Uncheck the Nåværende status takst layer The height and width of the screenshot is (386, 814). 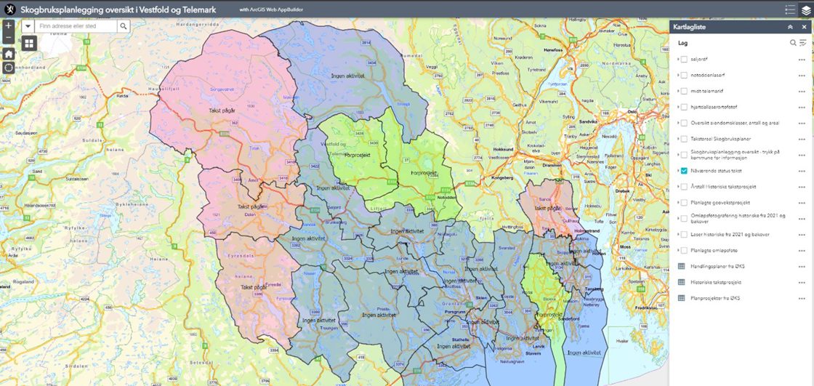tap(684, 171)
